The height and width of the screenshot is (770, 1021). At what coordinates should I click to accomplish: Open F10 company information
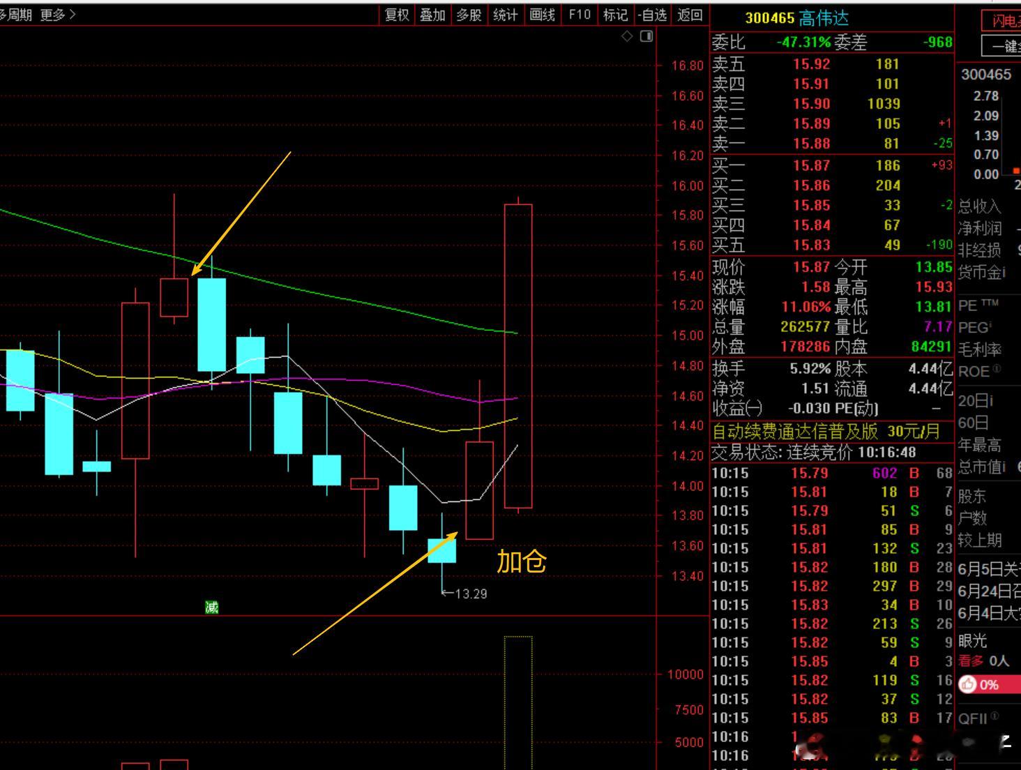579,15
